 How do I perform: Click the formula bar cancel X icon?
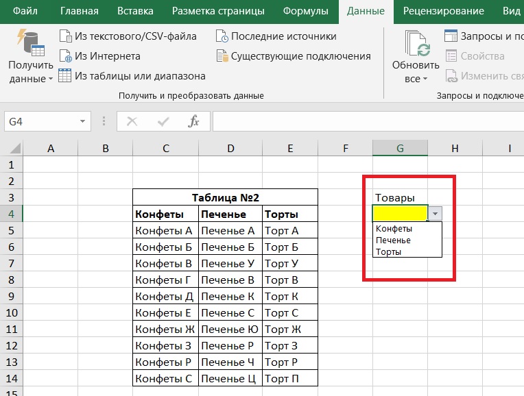(132, 121)
